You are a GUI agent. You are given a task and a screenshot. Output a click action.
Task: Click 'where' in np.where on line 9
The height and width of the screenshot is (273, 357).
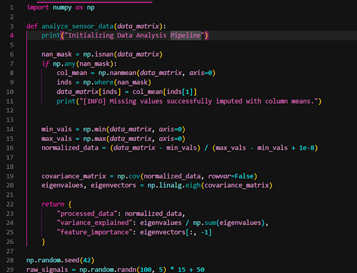(104, 83)
